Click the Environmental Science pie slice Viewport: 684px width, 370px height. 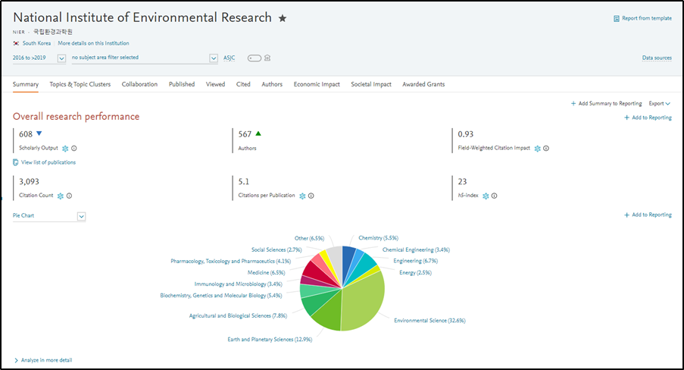pyautogui.click(x=364, y=302)
